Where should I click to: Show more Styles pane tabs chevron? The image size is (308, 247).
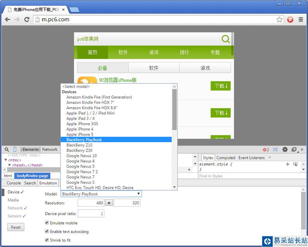[x=270, y=157]
